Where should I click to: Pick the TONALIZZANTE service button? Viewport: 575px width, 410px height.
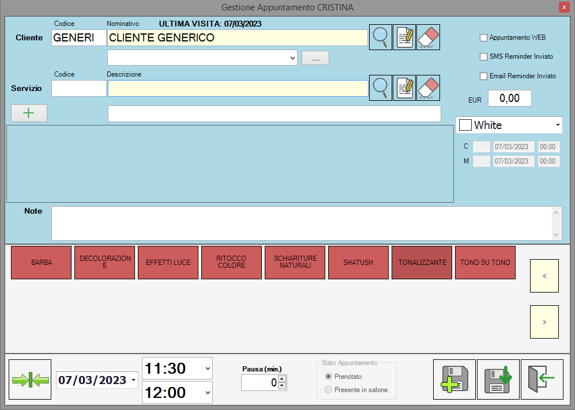(422, 263)
